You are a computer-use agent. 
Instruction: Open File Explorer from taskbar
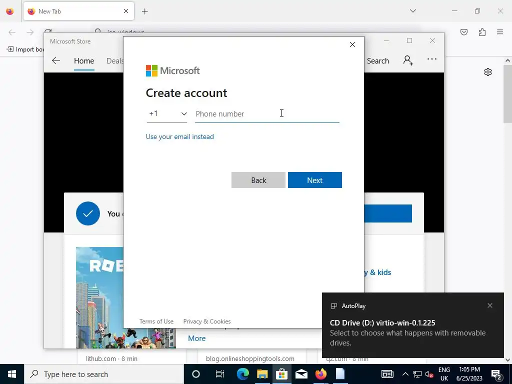click(262, 374)
